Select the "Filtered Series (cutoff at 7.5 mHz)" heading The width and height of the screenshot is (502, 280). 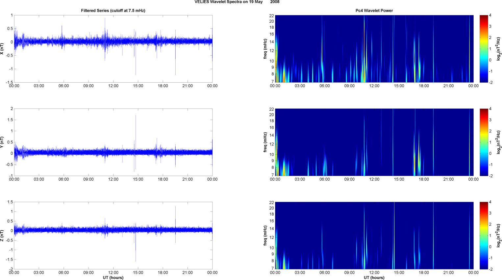point(113,11)
